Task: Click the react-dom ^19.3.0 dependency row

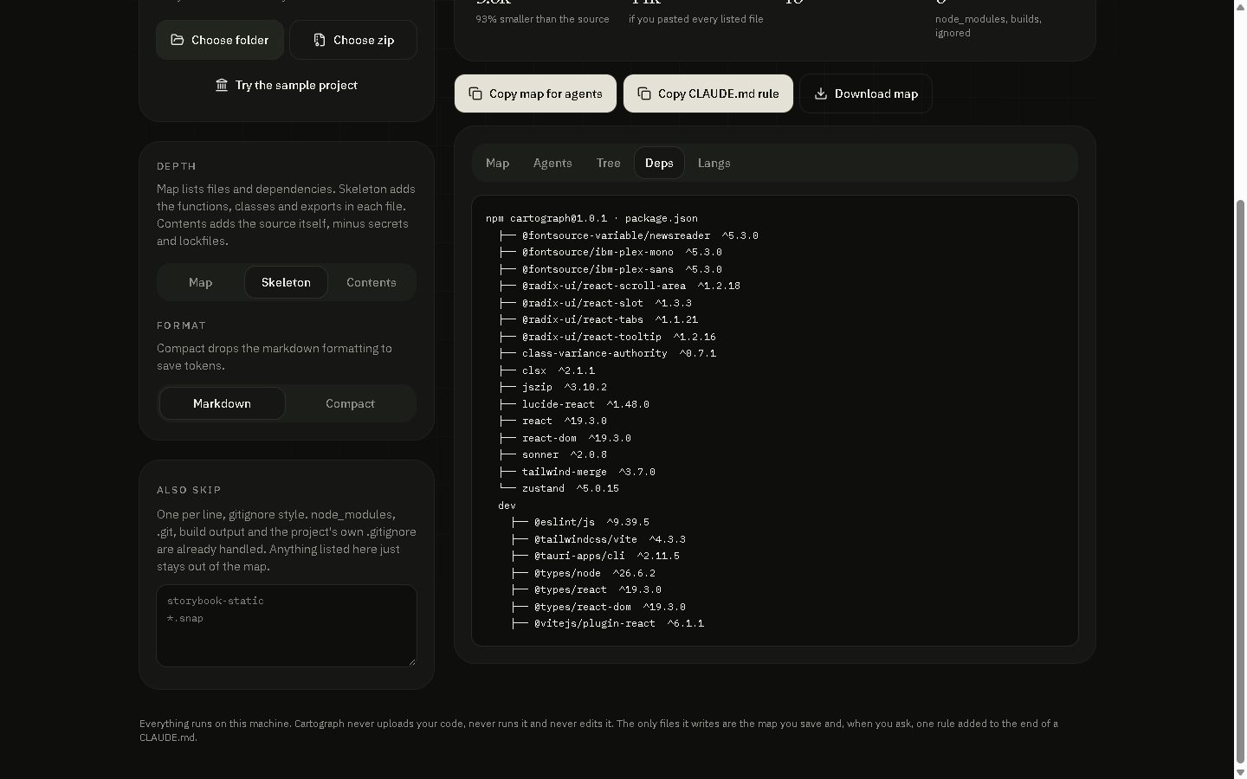Action: click(x=565, y=438)
